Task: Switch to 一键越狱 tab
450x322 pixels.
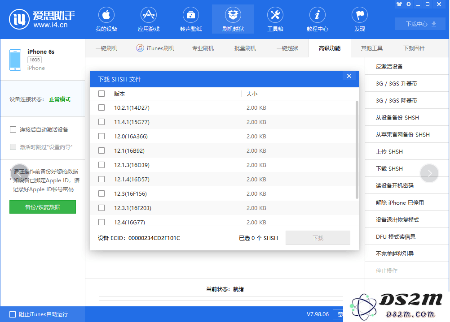Action: (287, 48)
